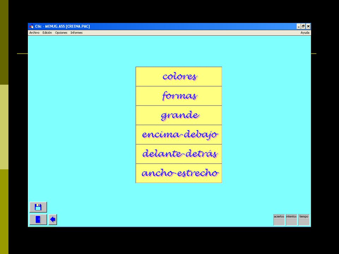
Task: Click the blue left arrow back button
Action: (x=53, y=219)
